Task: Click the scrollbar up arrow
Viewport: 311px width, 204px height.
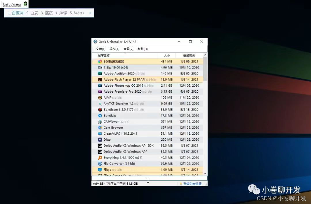Action: point(205,55)
